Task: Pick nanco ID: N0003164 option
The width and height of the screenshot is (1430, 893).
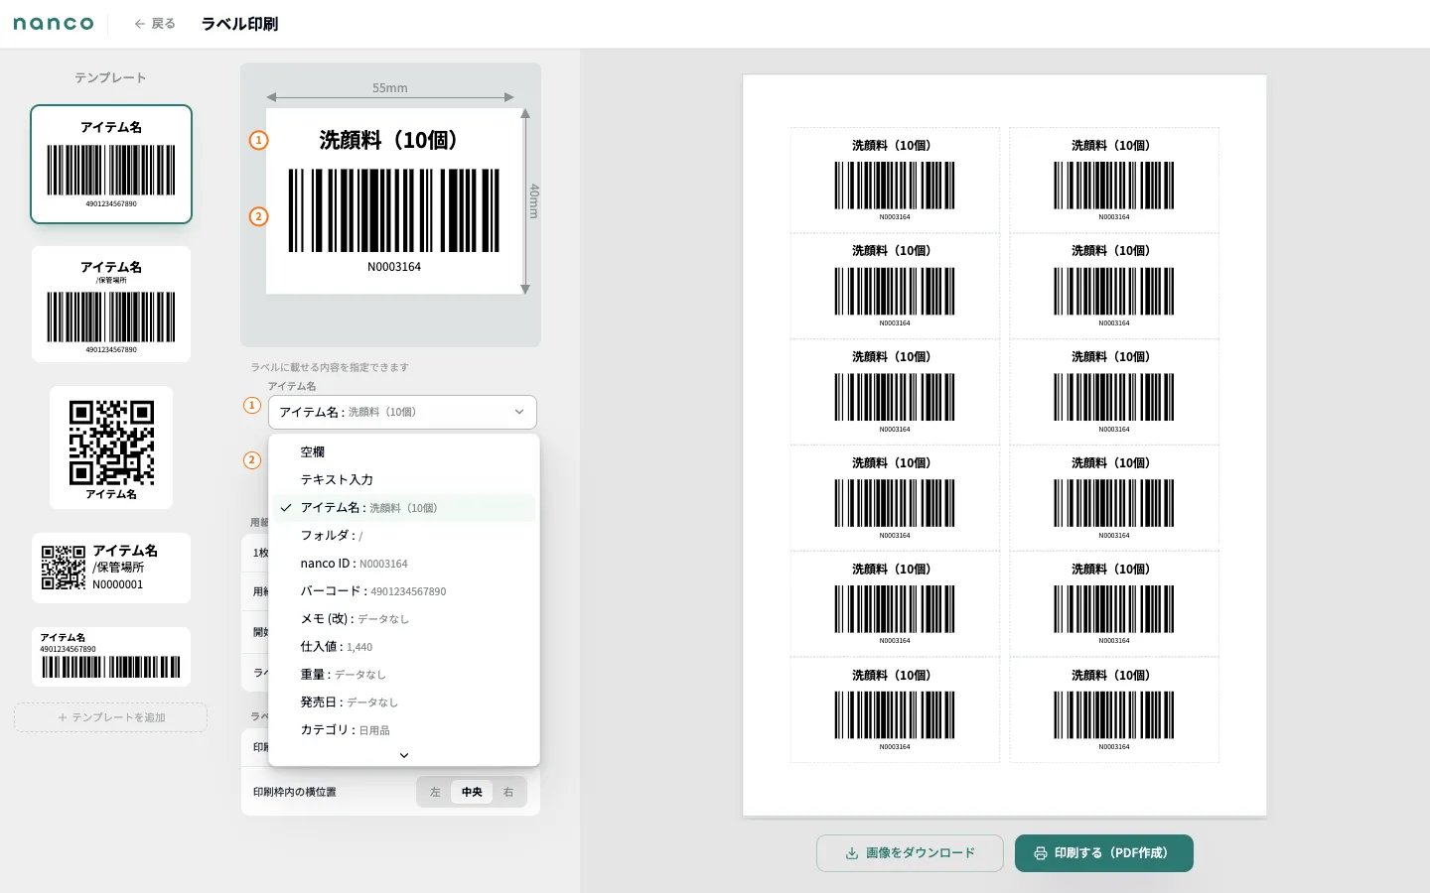Action: (x=404, y=564)
